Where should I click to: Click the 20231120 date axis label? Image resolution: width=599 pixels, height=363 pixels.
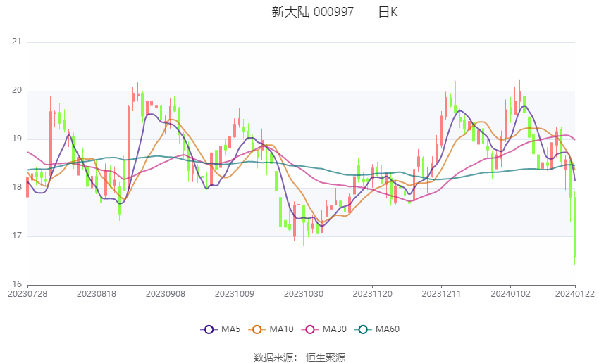pos(373,294)
